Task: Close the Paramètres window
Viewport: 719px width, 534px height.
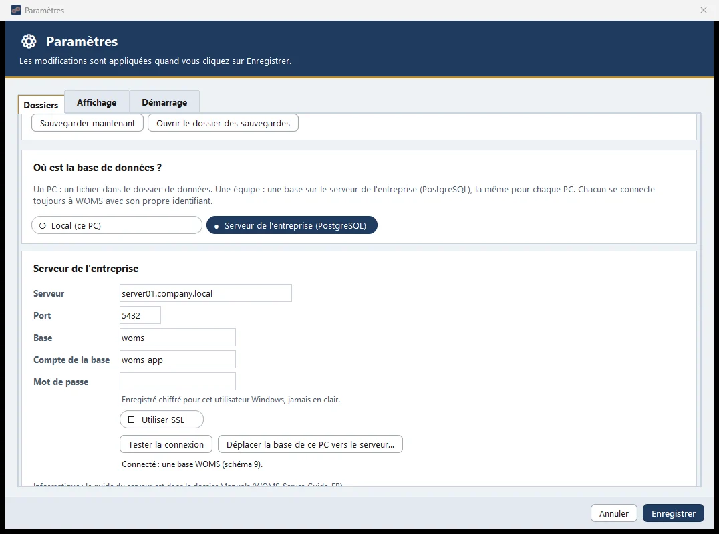Action: click(x=704, y=10)
